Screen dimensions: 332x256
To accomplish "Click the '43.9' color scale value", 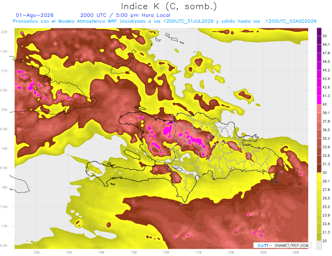I will point(326,79).
